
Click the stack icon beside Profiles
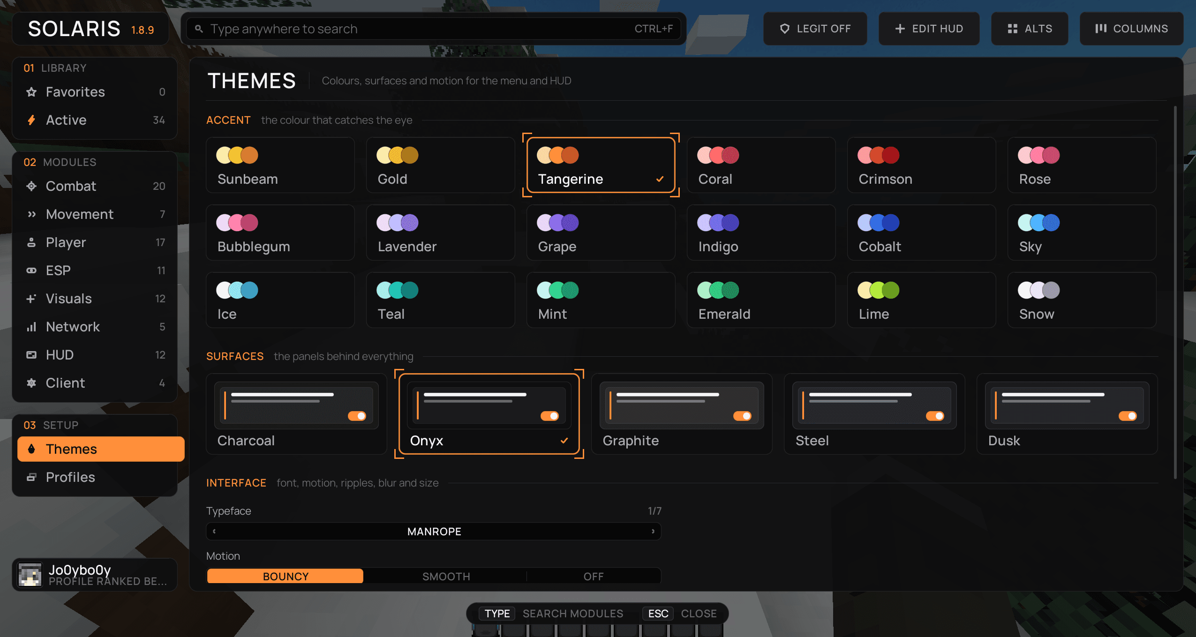click(x=31, y=477)
